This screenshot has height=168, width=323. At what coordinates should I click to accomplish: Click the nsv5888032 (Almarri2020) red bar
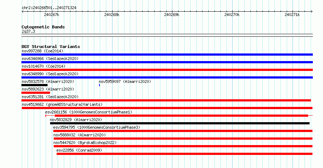click(183, 139)
